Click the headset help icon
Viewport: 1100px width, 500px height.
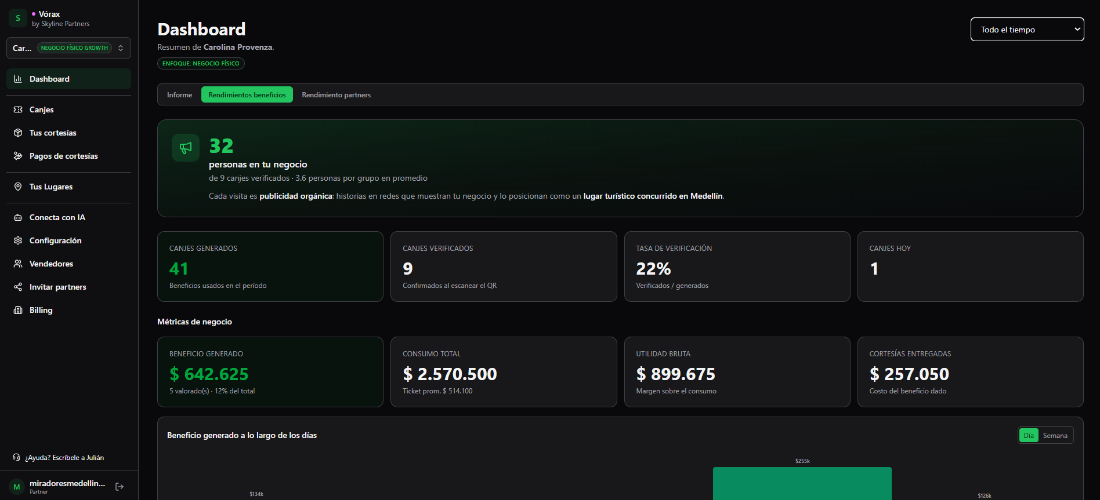pyautogui.click(x=16, y=458)
